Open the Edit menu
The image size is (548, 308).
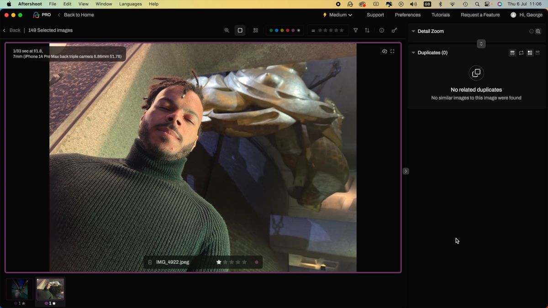point(67,4)
